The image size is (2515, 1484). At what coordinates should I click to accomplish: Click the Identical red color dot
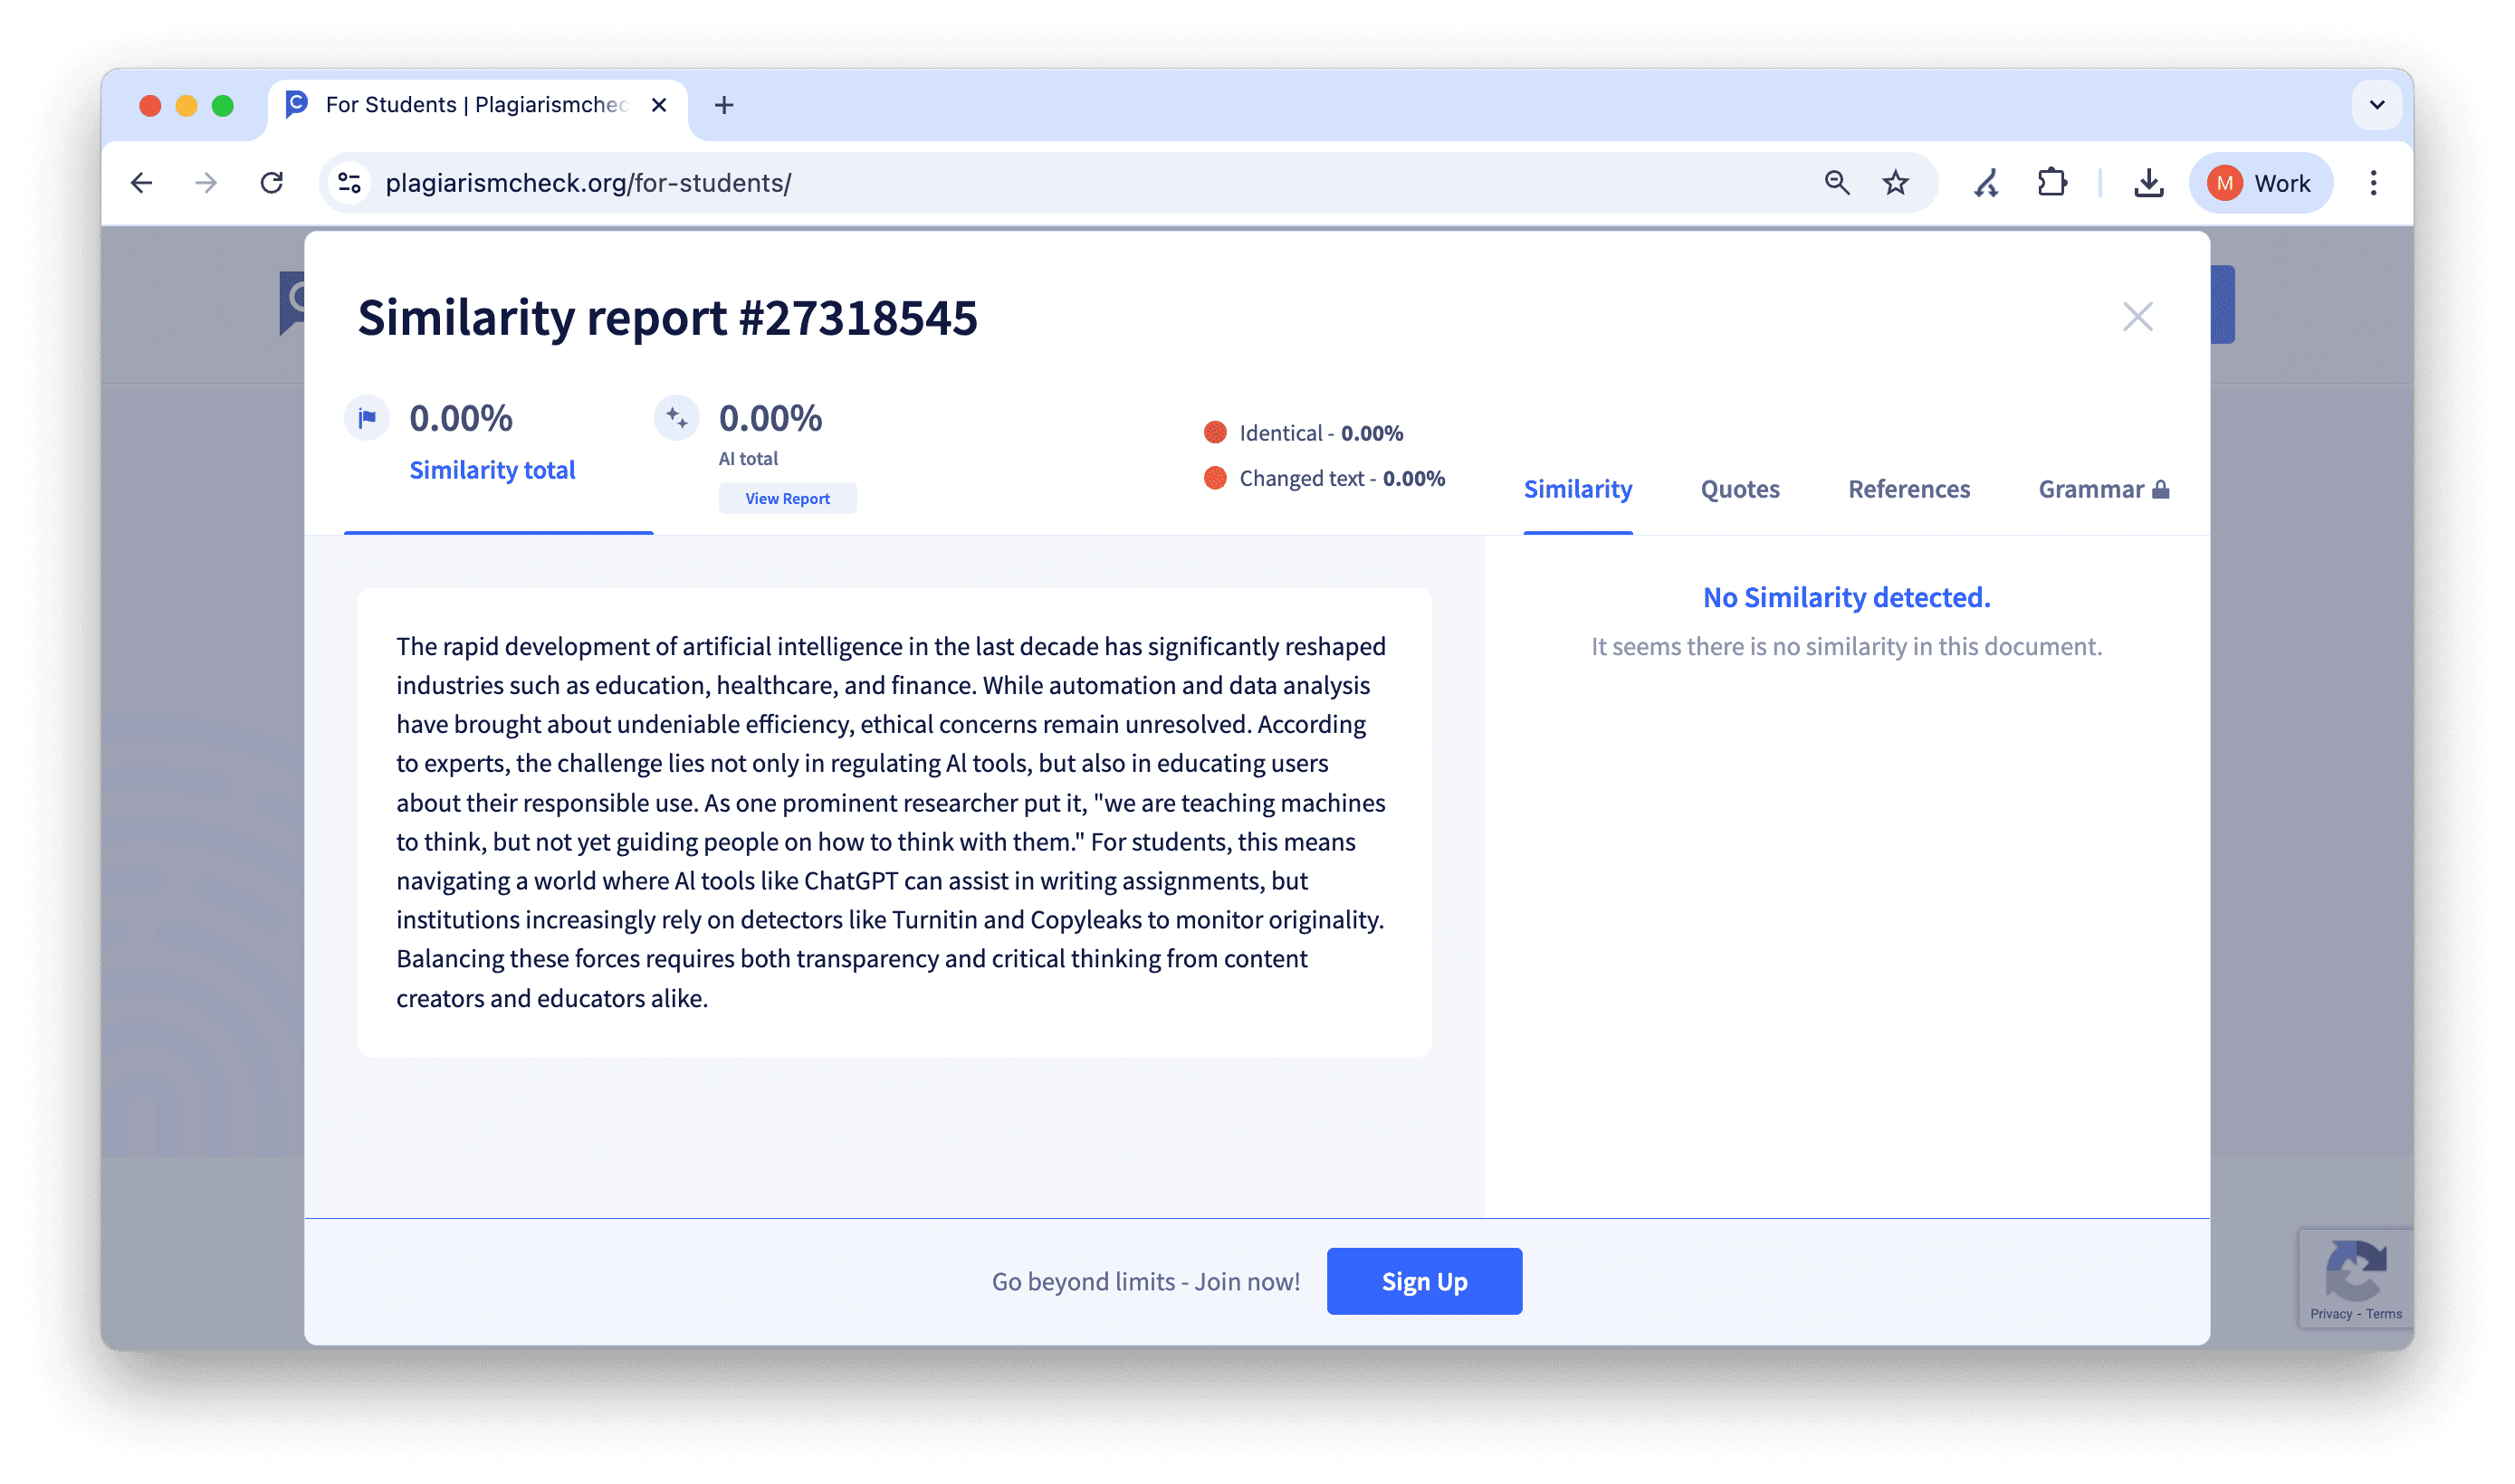(1214, 432)
